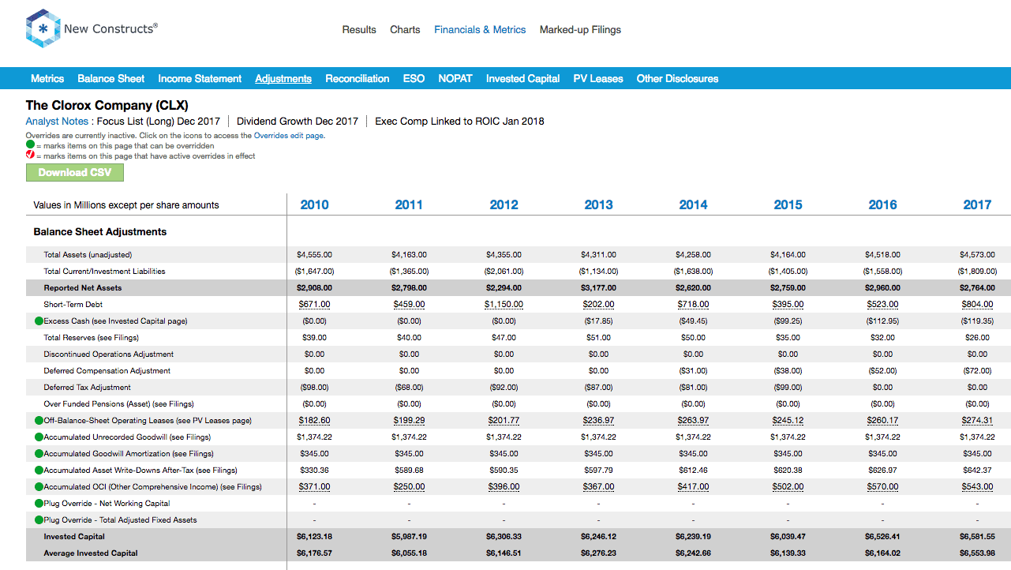Click the 2010 column header
Screen dimensions: 1011x570
pyautogui.click(x=314, y=204)
